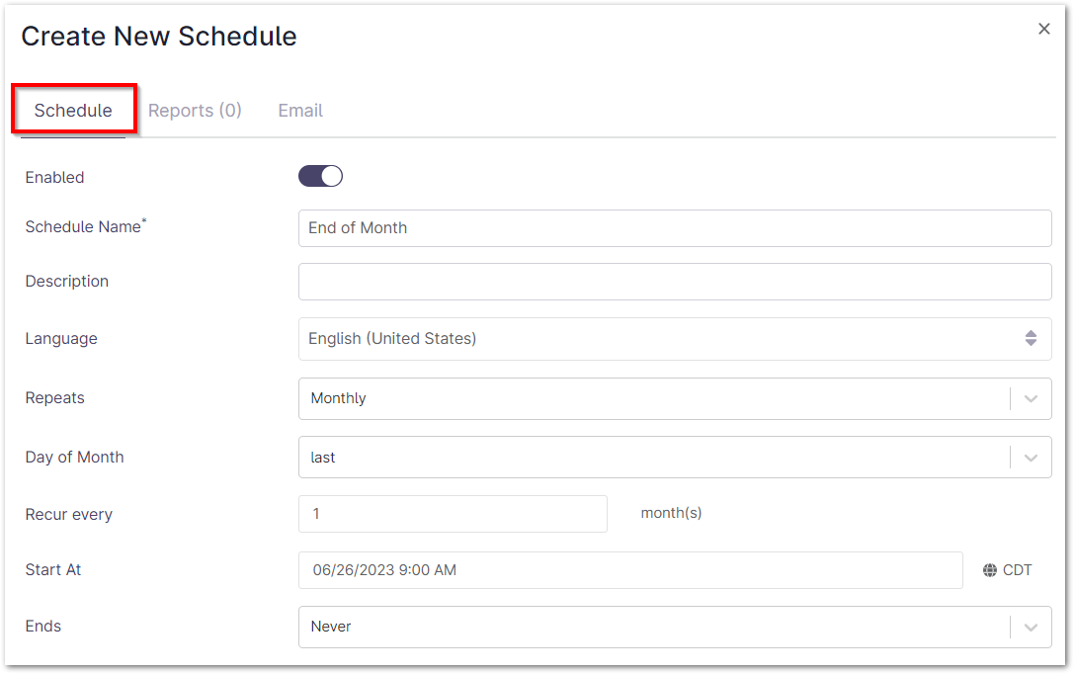Expand the Ends dropdown showing Never

pos(652,627)
